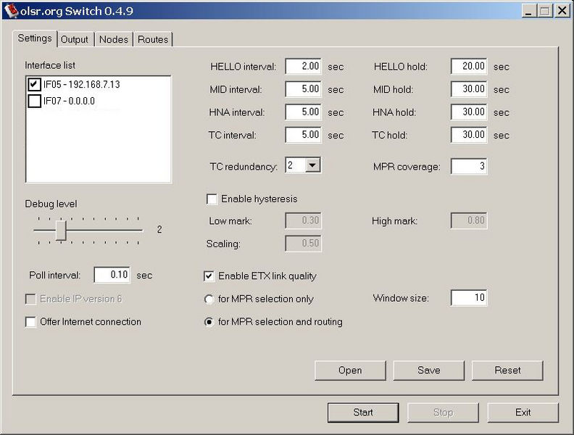The image size is (574, 435).
Task: Click the High mark field
Action: (469, 220)
